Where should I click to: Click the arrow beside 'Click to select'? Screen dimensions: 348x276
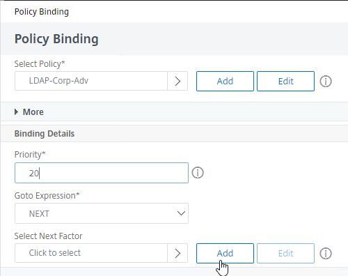tap(177, 253)
